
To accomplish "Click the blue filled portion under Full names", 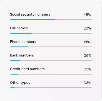I will coord(21,33).
